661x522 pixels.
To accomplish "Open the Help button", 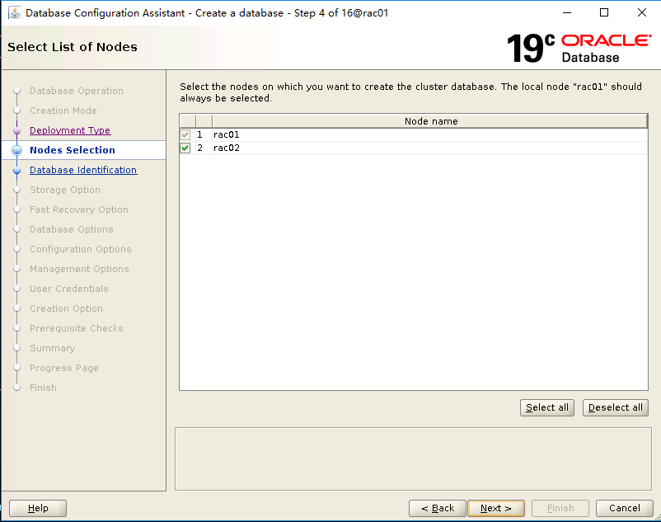I will [x=38, y=508].
